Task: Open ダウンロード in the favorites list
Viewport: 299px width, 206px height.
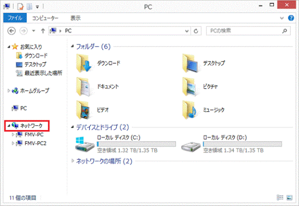Action: (36, 56)
